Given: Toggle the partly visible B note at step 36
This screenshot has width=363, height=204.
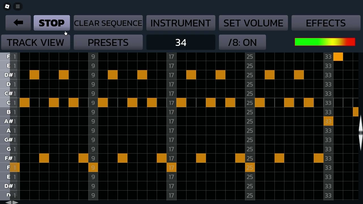Looking at the screenshot, I should click(356, 112).
